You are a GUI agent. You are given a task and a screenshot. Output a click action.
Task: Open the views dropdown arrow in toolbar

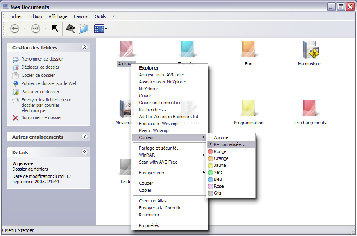pos(106,29)
